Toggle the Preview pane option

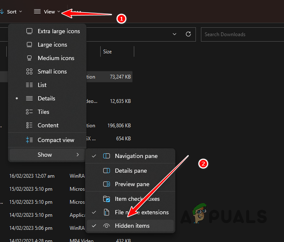click(130, 184)
